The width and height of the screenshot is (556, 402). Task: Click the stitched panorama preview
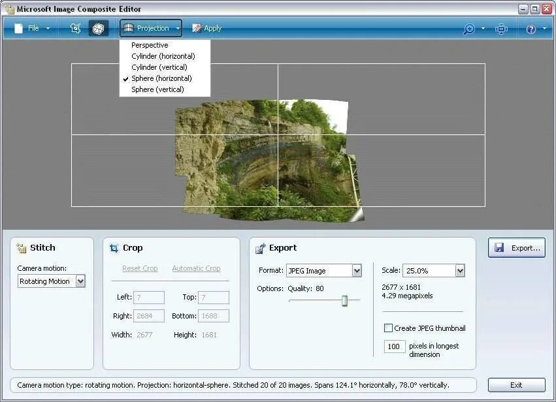point(269,161)
